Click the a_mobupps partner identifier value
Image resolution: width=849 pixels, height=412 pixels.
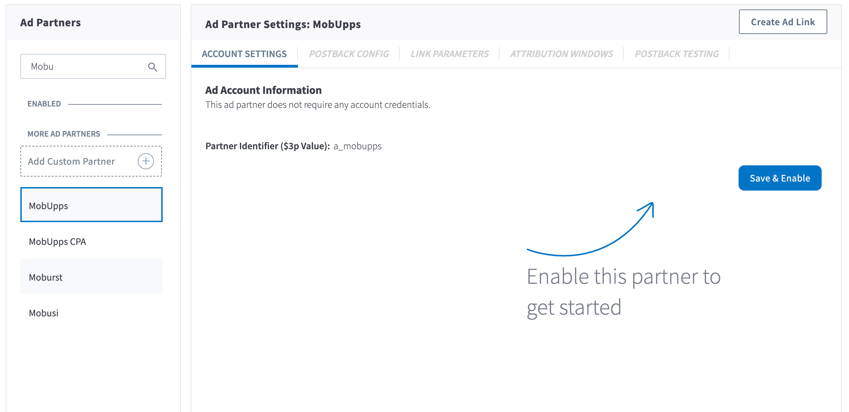[x=358, y=146]
